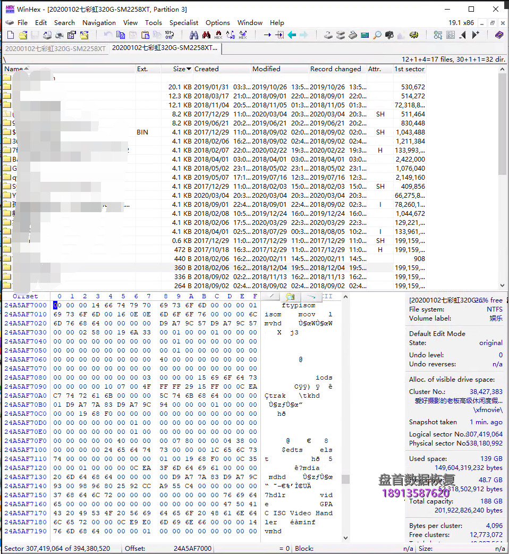Click the hex view scroll-up arrow

click(345, 297)
